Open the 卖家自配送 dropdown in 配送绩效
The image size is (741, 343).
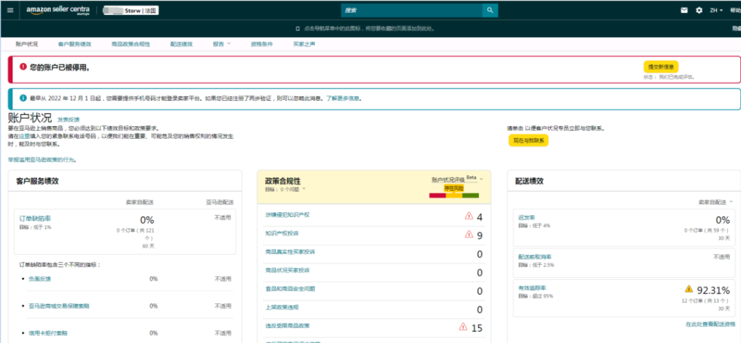[716, 202]
